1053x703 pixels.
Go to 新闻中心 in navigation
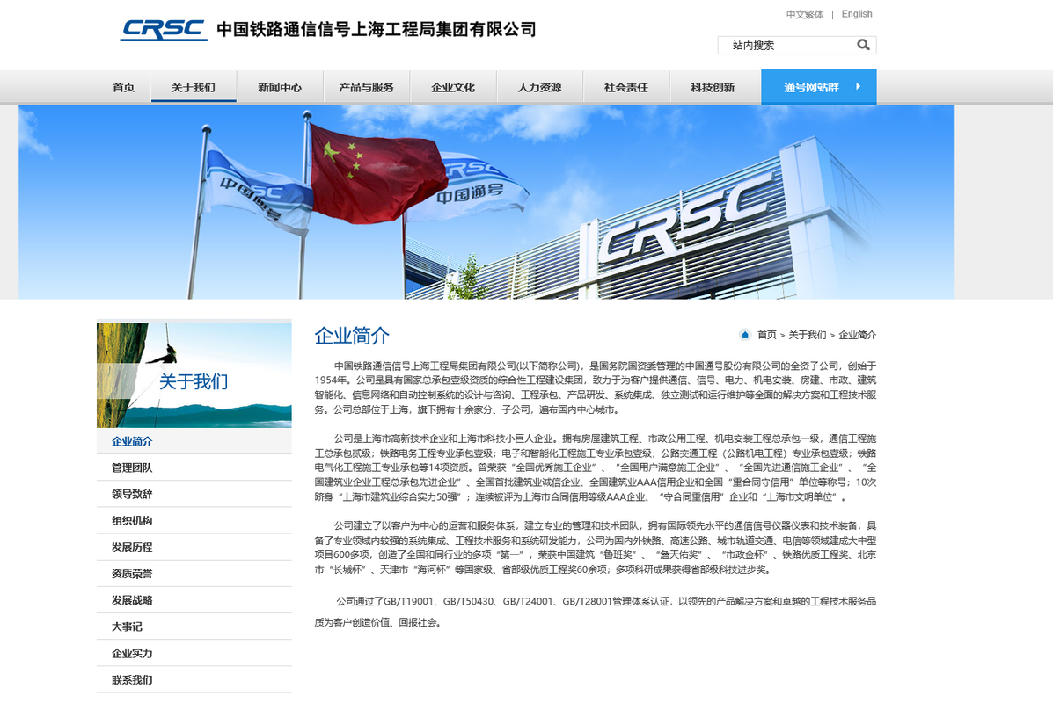coord(280,87)
